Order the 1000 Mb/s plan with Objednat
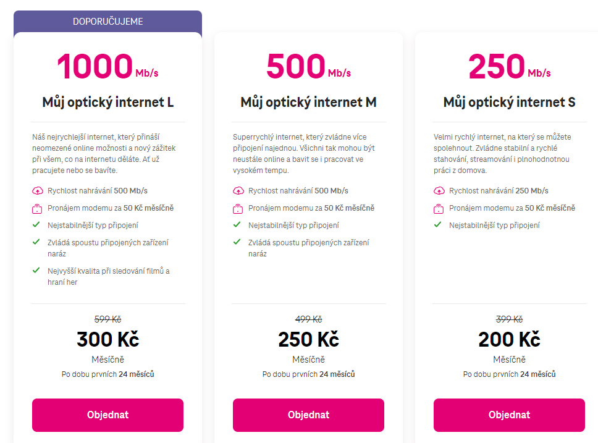This screenshot has width=598, height=443. [107, 415]
